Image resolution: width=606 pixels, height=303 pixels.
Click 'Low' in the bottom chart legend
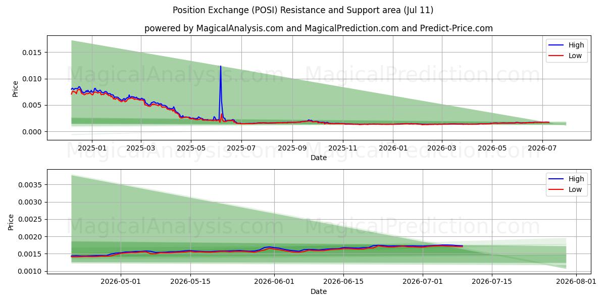575,189
